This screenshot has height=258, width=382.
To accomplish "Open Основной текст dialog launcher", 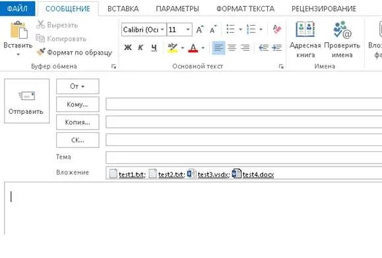I will [281, 66].
